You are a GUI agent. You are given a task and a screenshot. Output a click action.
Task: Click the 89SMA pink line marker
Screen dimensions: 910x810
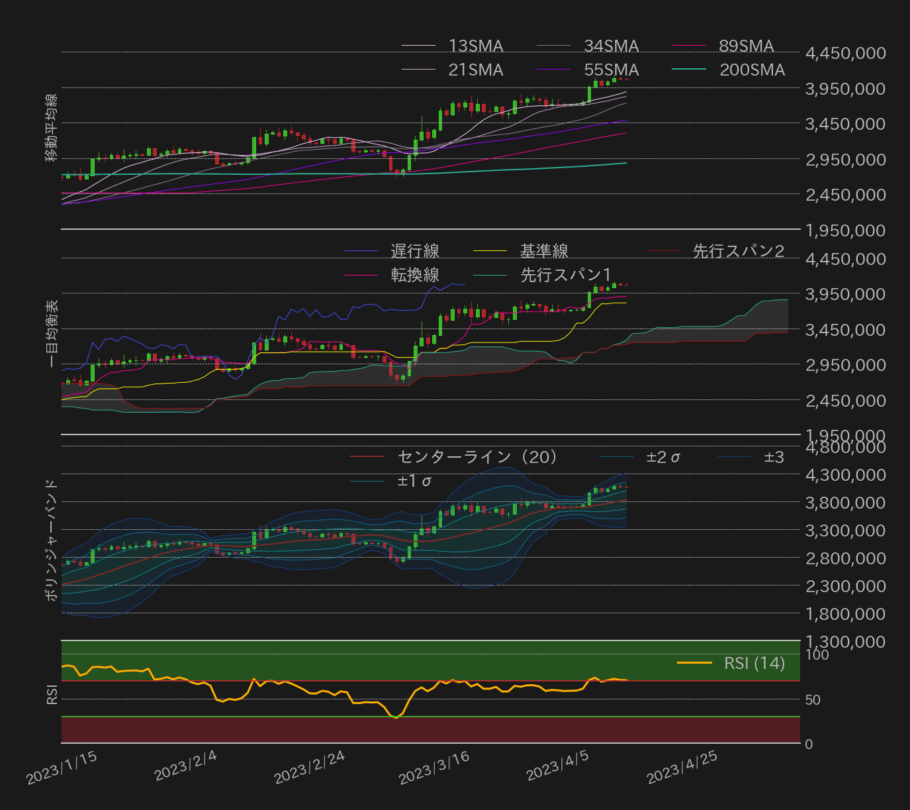[x=688, y=46]
